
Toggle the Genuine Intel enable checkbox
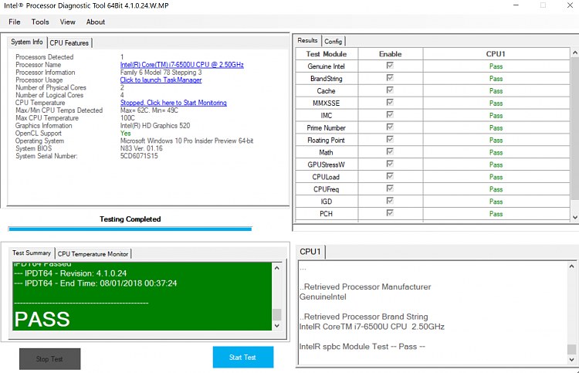[x=390, y=66]
